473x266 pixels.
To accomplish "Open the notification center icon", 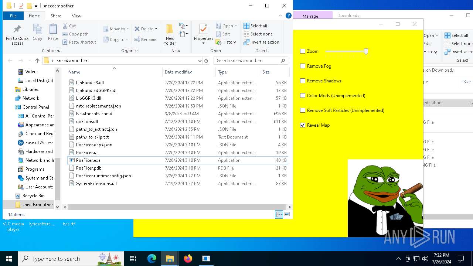I will [x=461, y=259].
